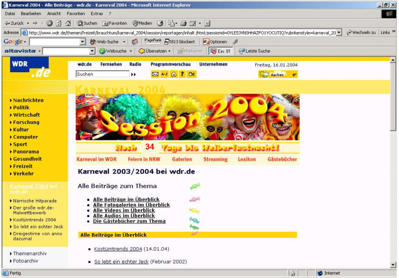
Task: Click 'Alle Fotogalerien im Überblick' link
Action: click(x=131, y=205)
